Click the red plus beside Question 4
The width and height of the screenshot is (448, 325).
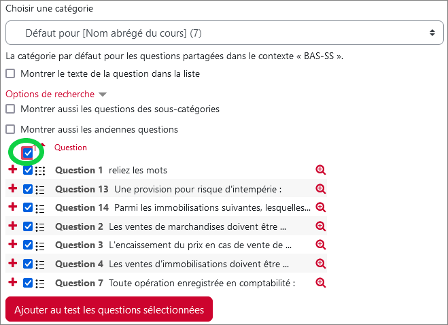point(12,263)
